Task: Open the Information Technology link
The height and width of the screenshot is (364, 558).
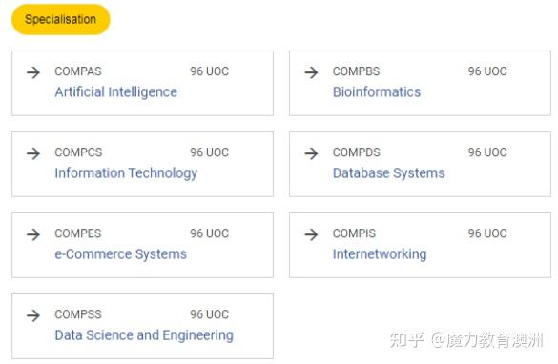Action: pos(126,173)
